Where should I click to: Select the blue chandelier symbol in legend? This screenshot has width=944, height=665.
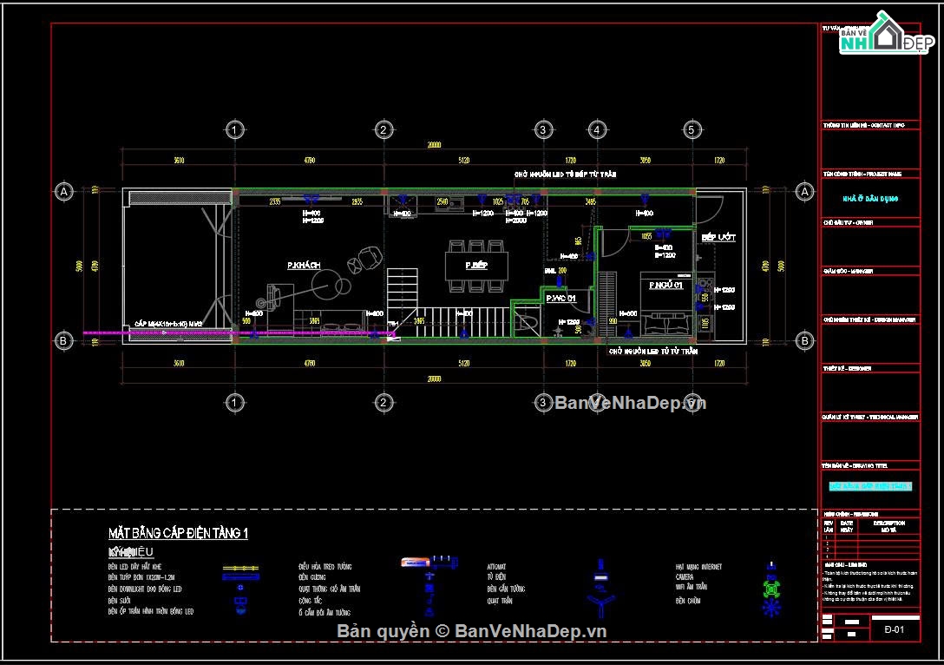tap(770, 608)
